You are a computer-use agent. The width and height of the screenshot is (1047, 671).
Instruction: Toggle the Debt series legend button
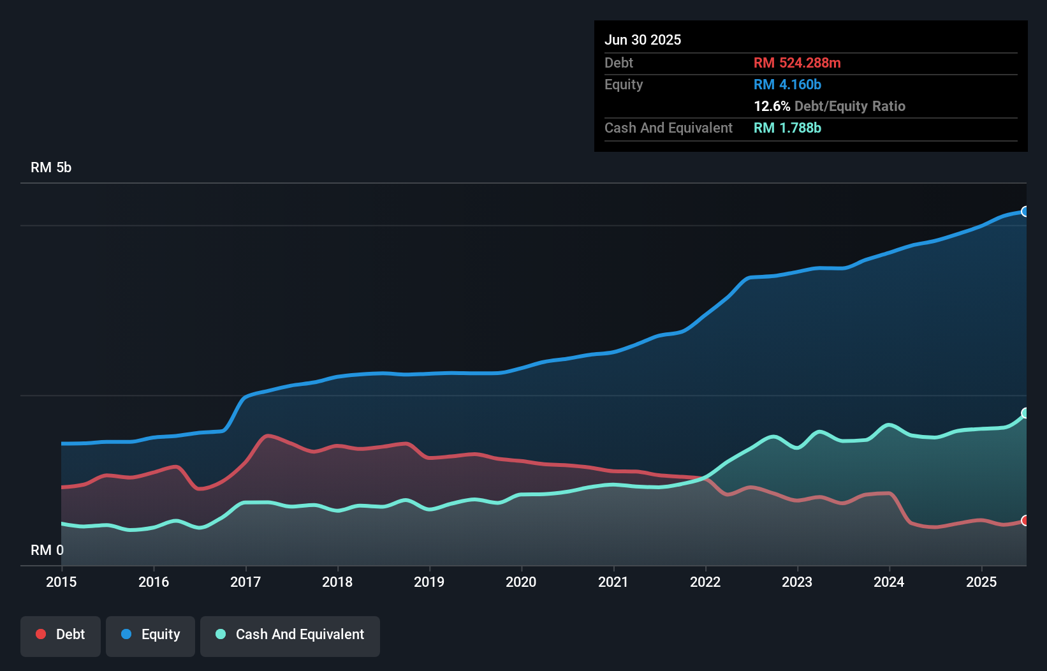(x=61, y=636)
